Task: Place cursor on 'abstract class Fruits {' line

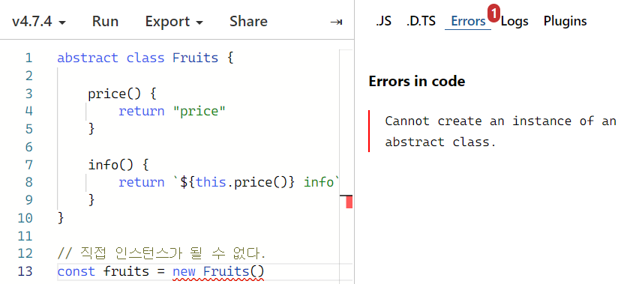Action: pos(145,58)
